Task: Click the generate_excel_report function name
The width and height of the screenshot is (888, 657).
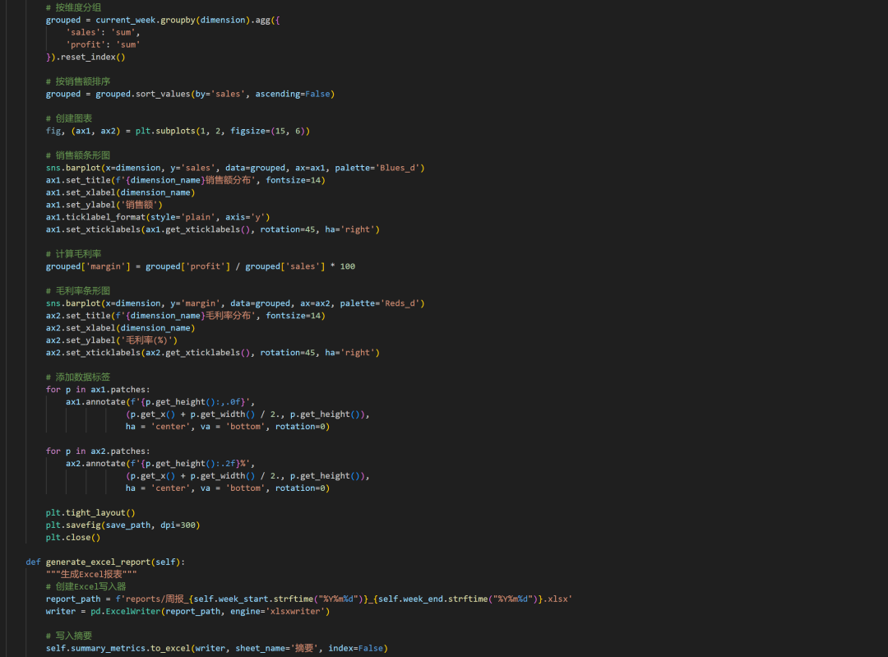Action: (x=111, y=562)
